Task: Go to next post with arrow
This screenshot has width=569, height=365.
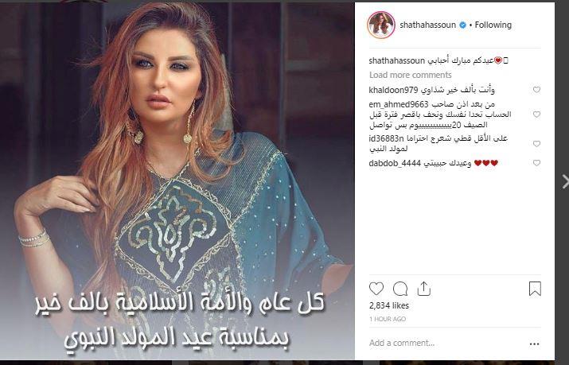Action: (565, 181)
